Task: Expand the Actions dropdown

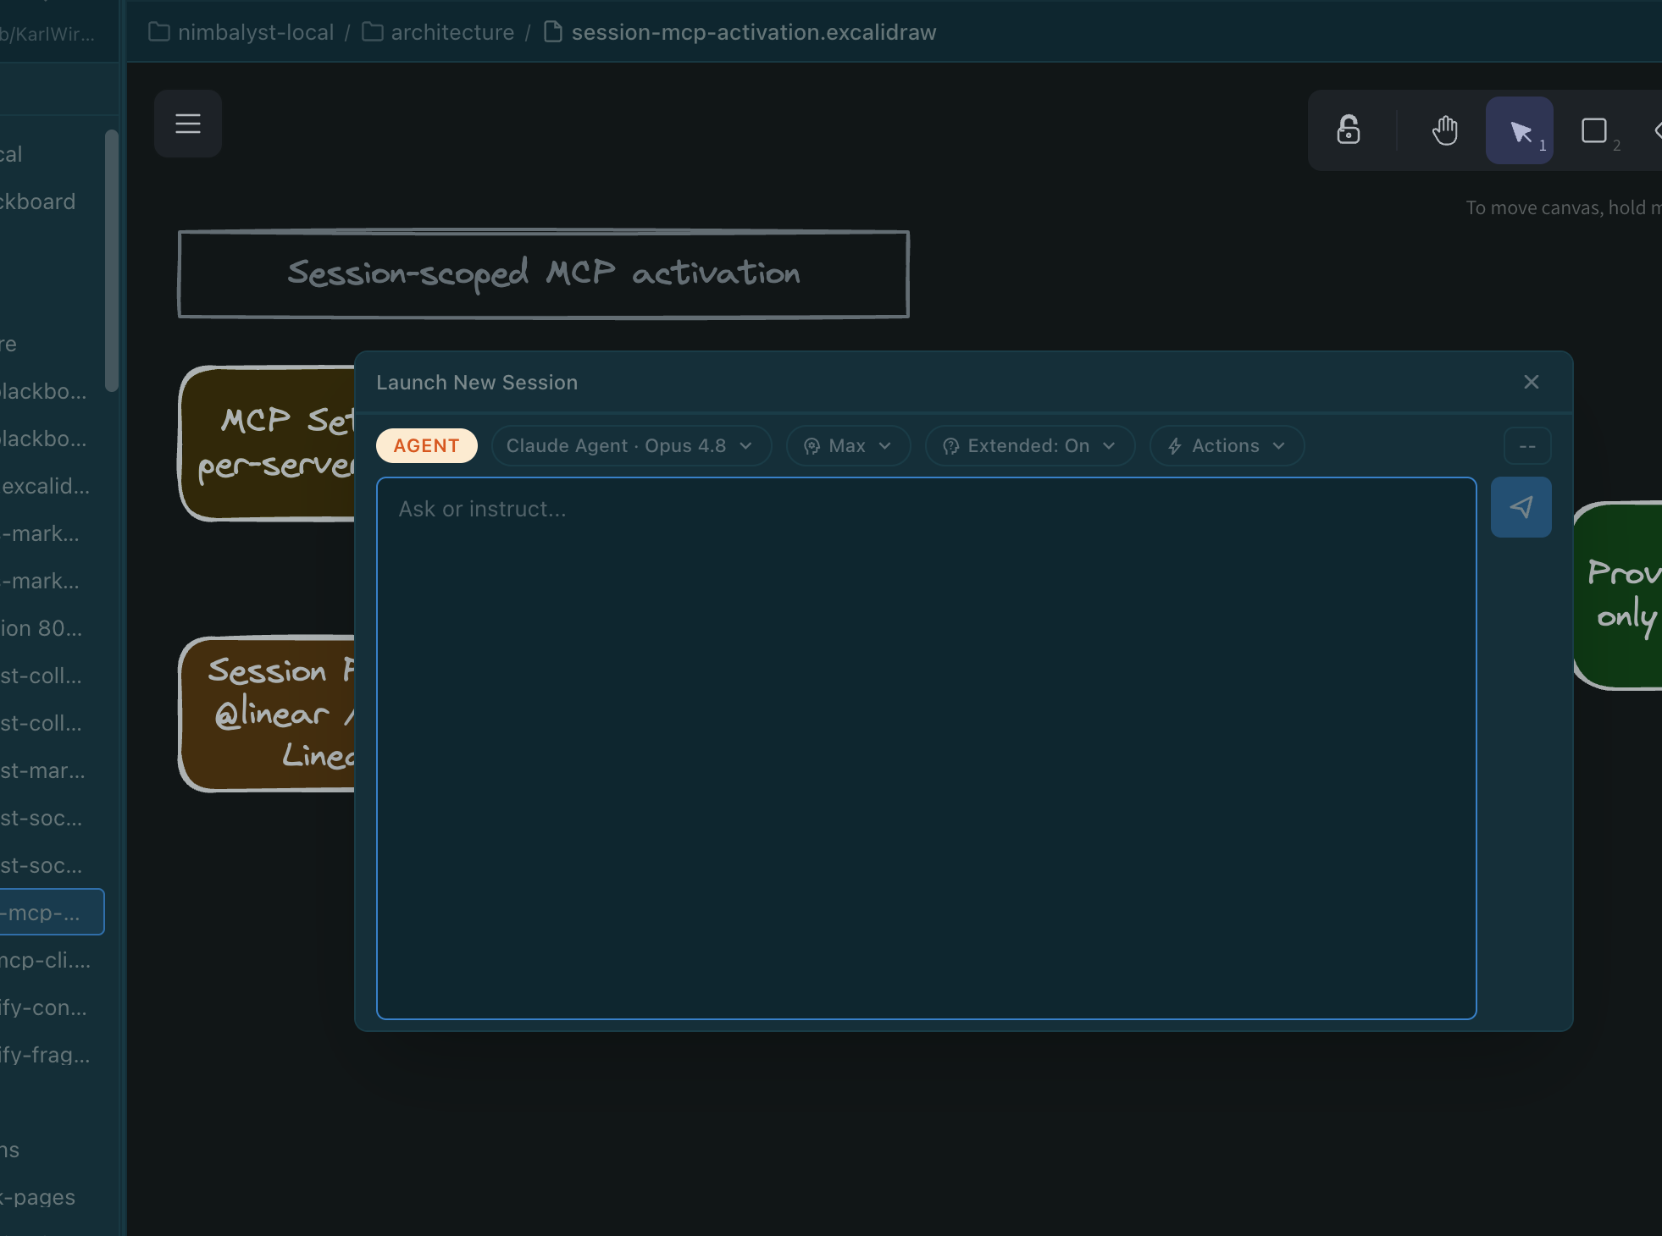Action: (1227, 446)
